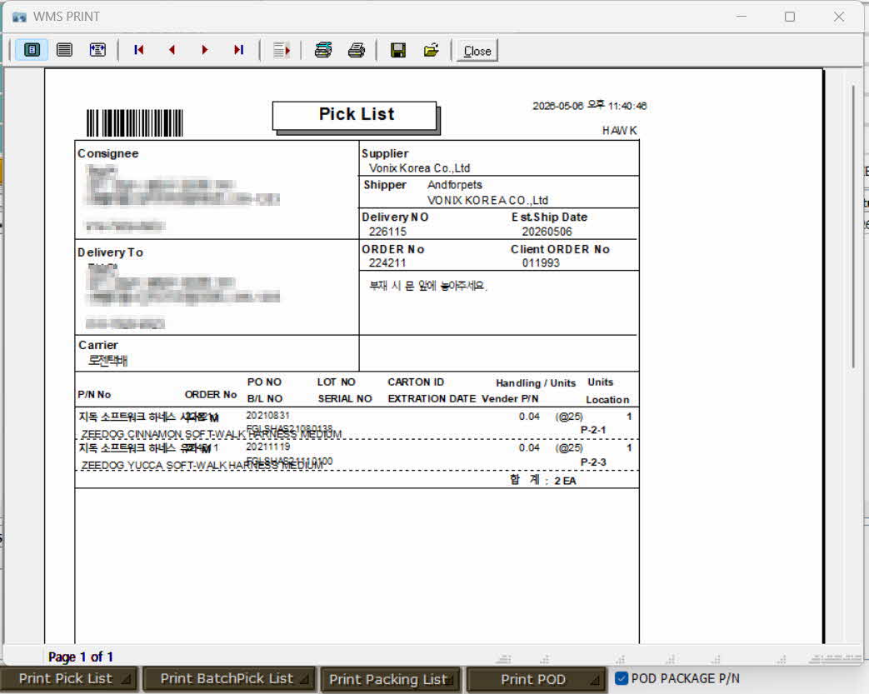Screen dimensions: 869x694
Task: Click the go-to-page icon
Action: pyautogui.click(x=282, y=51)
